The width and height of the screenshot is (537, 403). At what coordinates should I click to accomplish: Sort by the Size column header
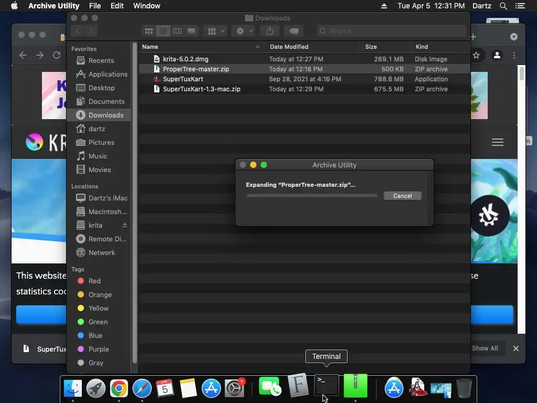tap(384, 47)
